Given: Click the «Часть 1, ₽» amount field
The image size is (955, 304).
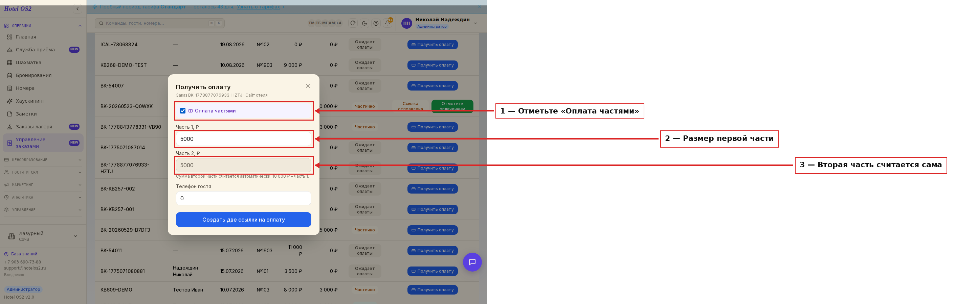Looking at the screenshot, I should tap(243, 139).
